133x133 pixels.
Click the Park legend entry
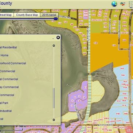point(4,103)
